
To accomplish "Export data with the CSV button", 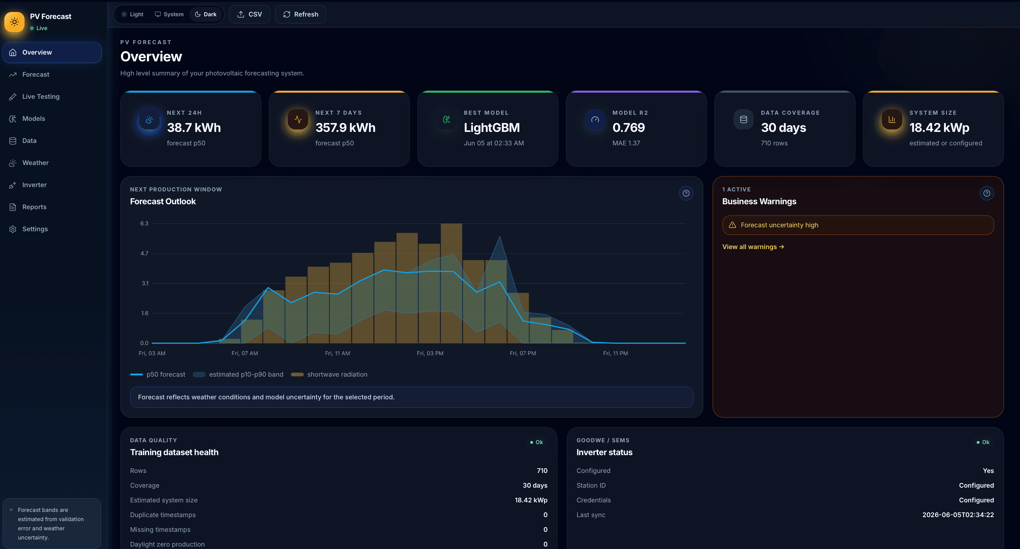I will point(249,14).
